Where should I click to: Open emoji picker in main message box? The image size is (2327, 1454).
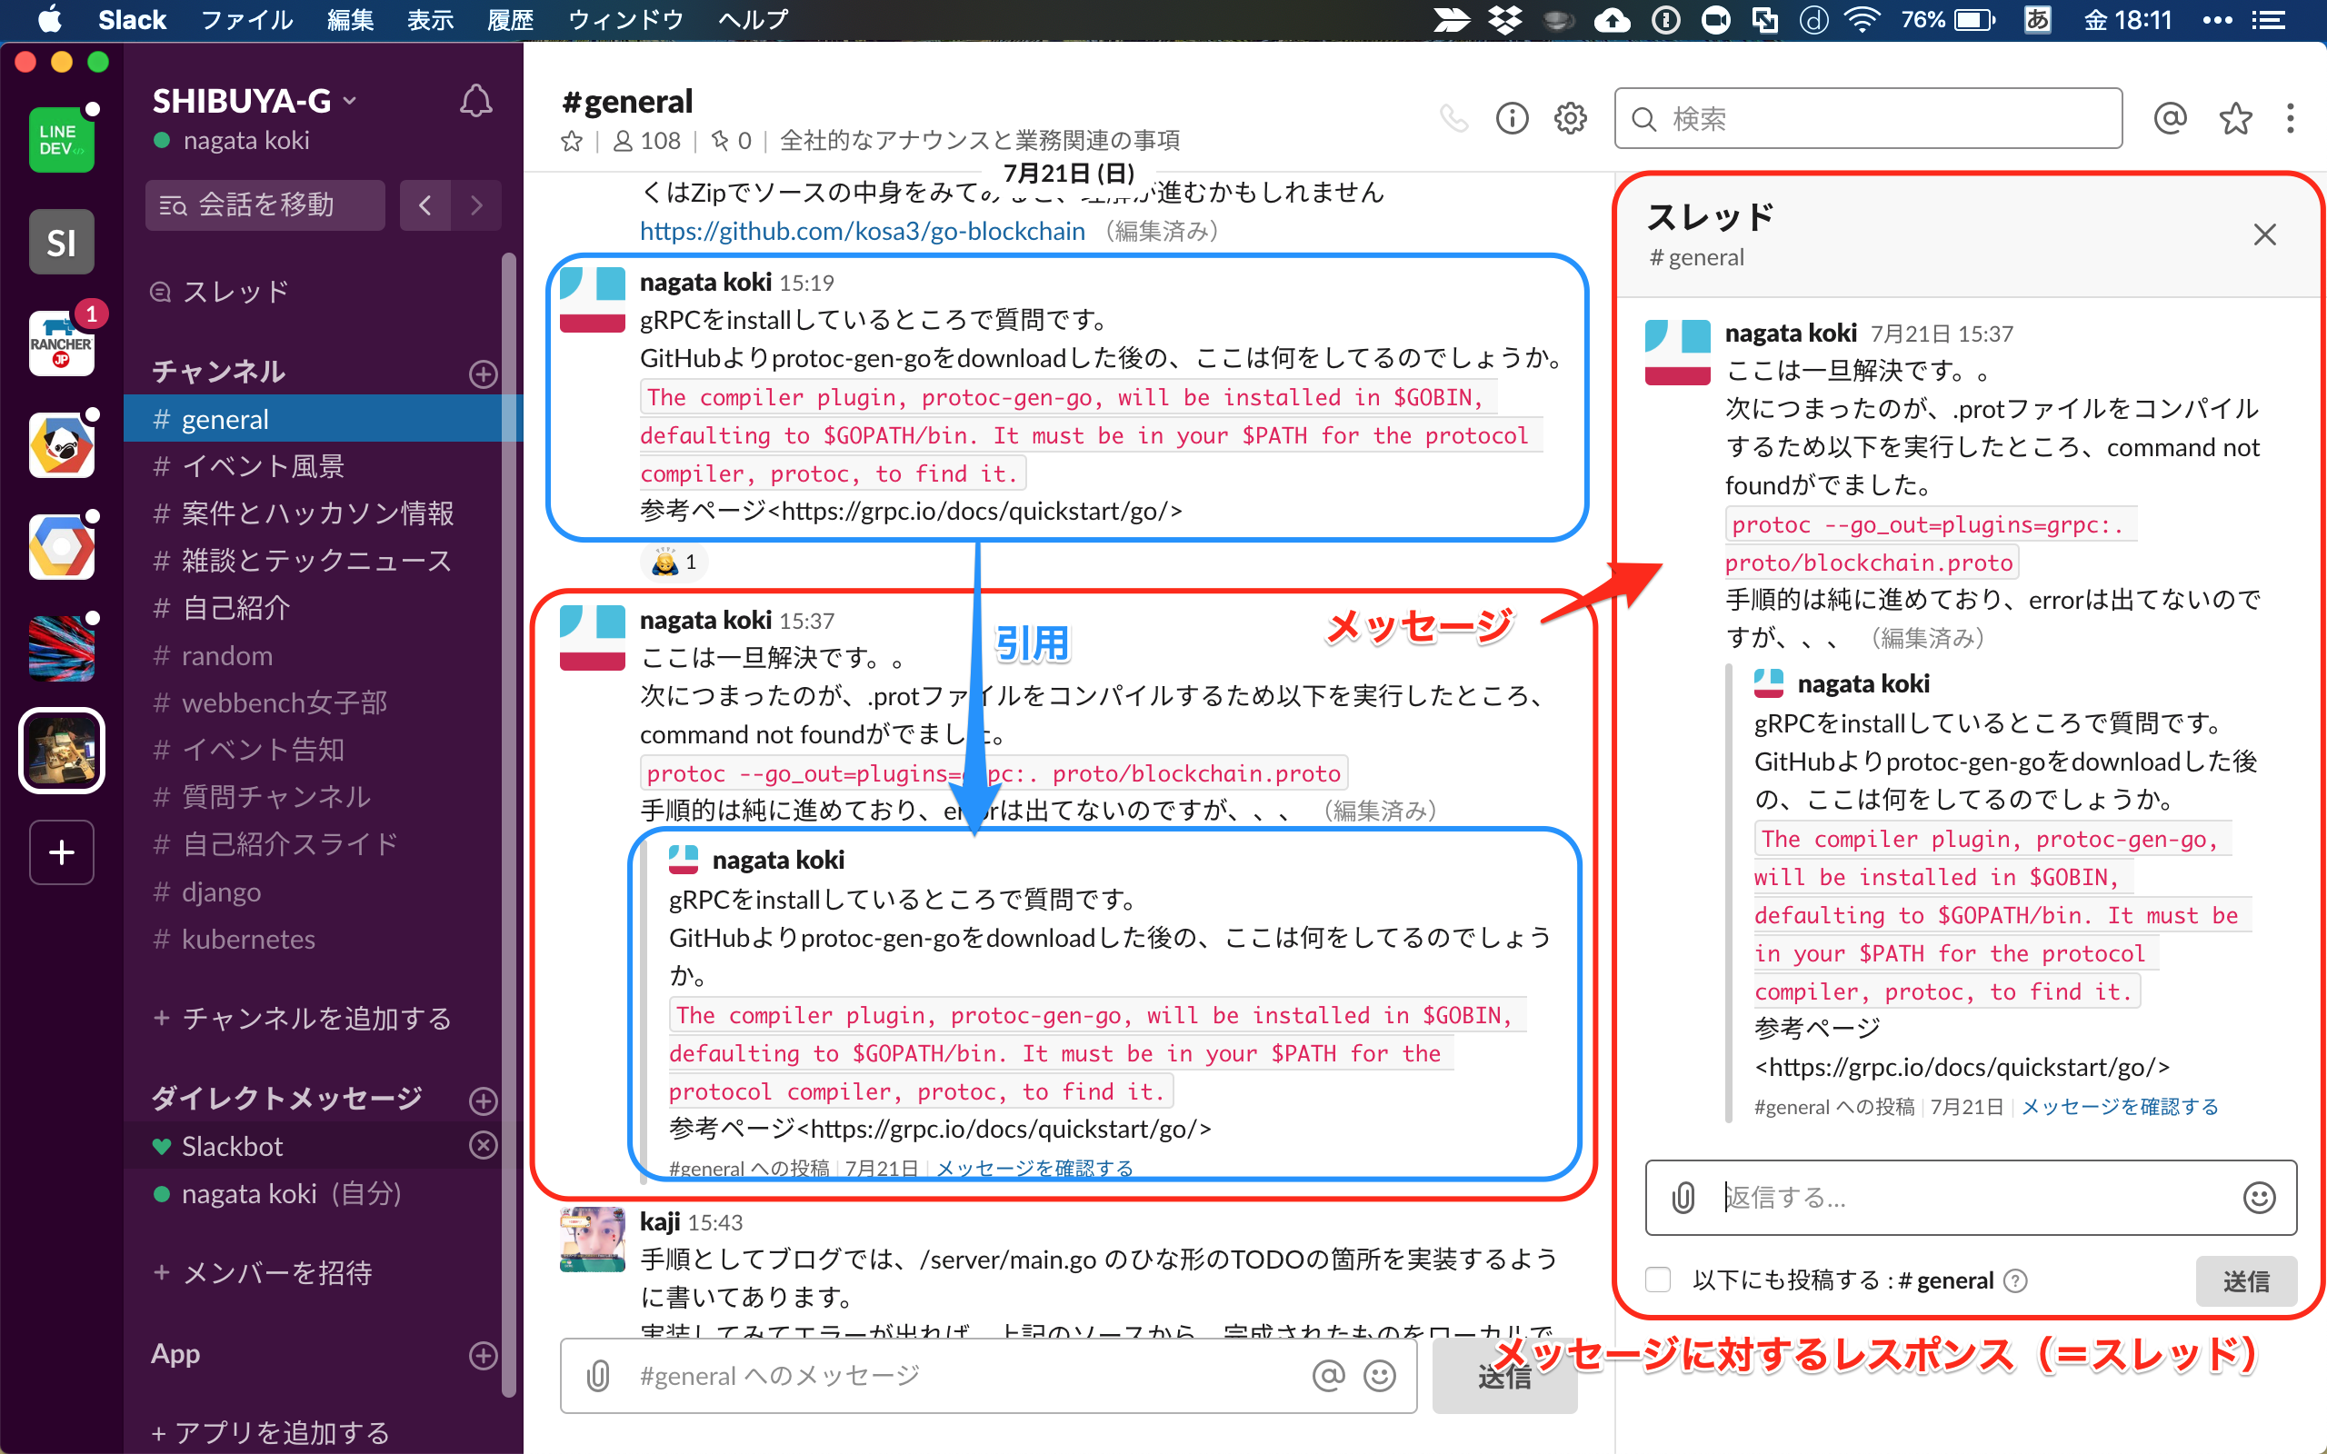(1379, 1376)
